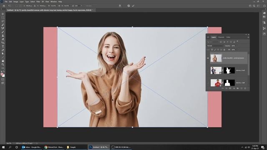This screenshot has width=267, height=150.
Task: Add a layer mask from the panel footer
Action: [x=230, y=88]
